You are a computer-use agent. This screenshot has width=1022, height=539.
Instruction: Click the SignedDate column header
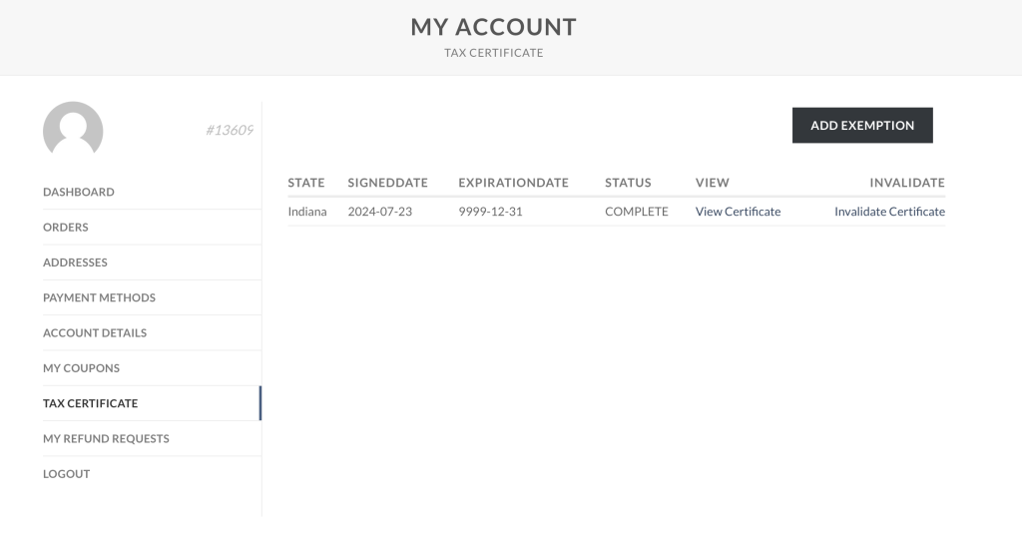(x=387, y=183)
